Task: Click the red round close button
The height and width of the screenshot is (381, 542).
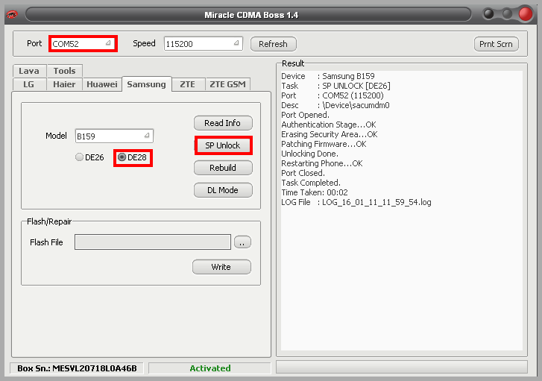Action: coord(526,14)
